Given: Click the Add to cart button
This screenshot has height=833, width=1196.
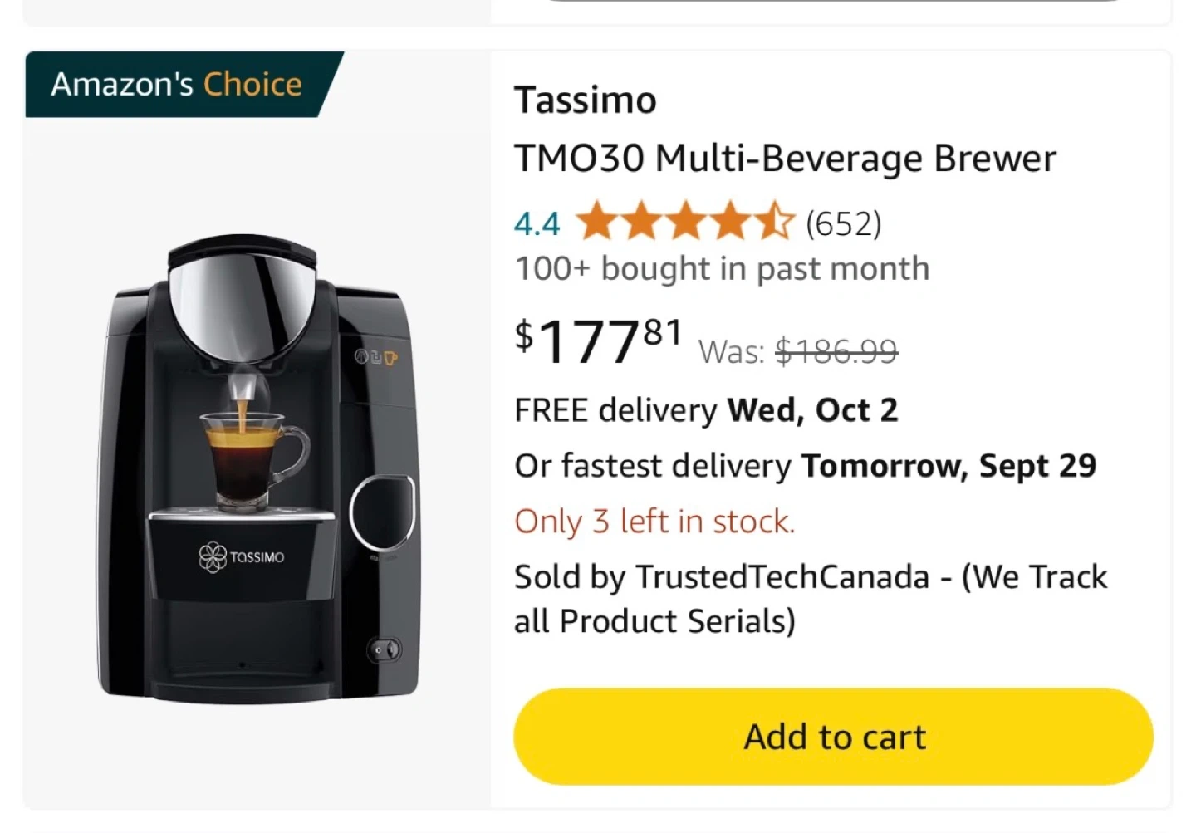Looking at the screenshot, I should (833, 737).
